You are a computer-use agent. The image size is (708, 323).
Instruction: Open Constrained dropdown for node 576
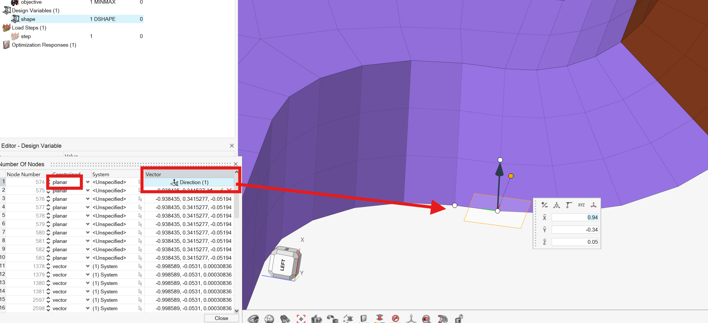88,199
